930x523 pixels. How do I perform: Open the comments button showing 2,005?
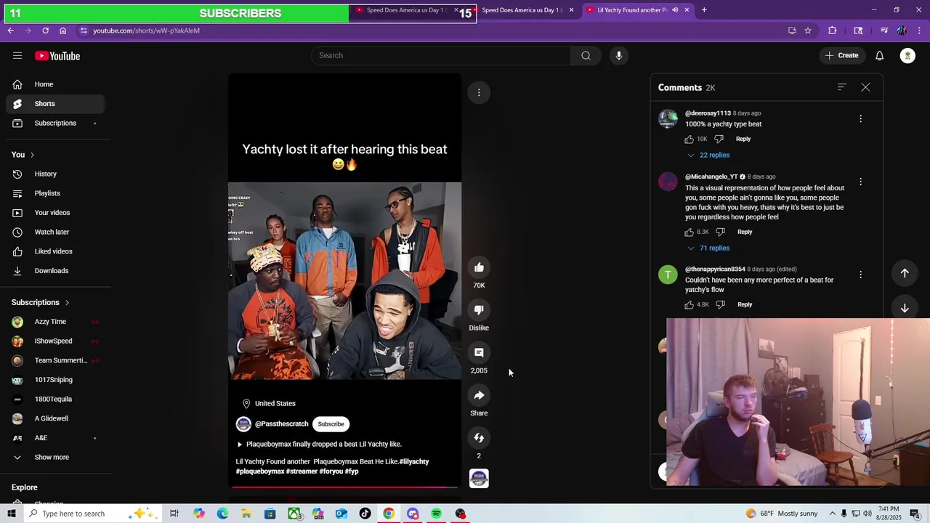pos(479,353)
